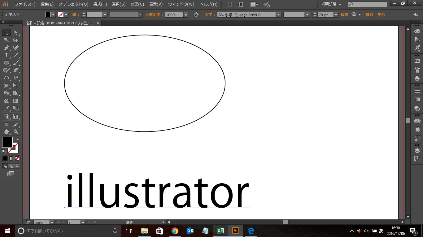The image size is (423, 237).
Task: Select the Mesh tool
Action: click(x=6, y=101)
